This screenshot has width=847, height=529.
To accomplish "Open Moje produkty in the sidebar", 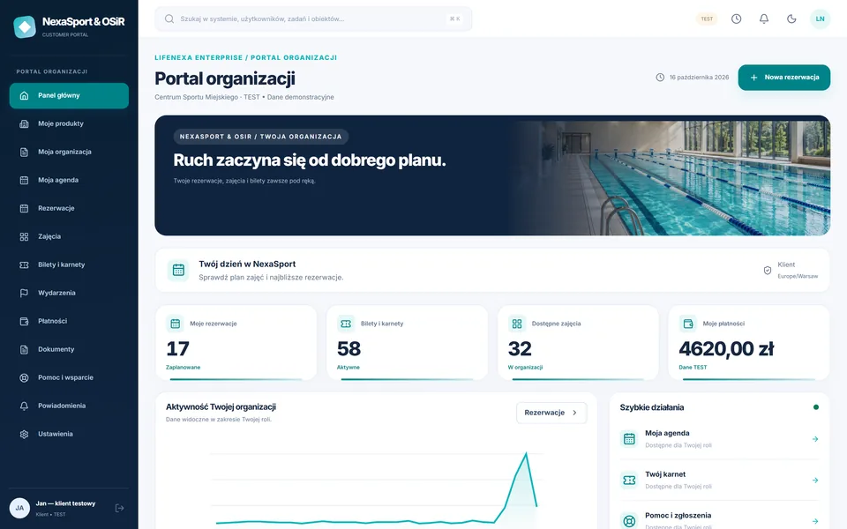I will 69,123.
